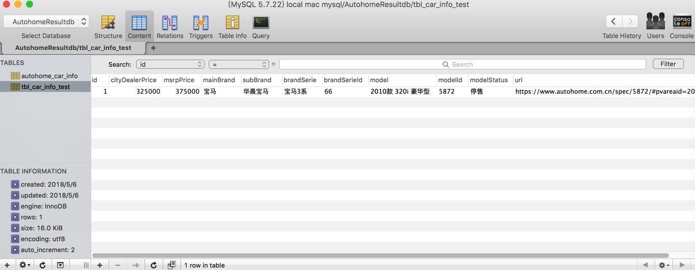Open a new tab with the plus
The image size is (695, 270).
[153, 48]
